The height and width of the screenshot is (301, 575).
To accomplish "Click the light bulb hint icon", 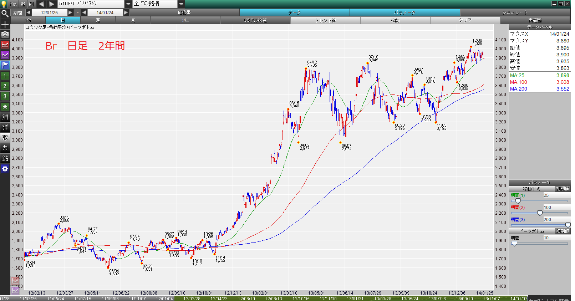I will (4, 4).
